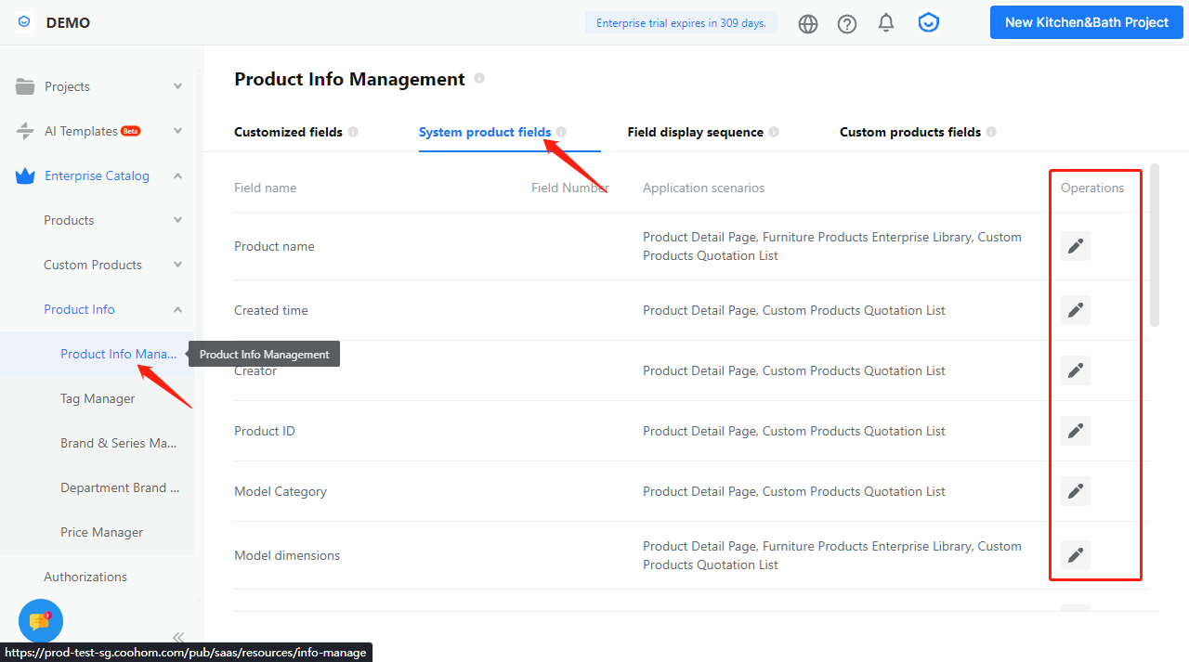Image resolution: width=1189 pixels, height=662 pixels.
Task: Click edit icon in Product ID row
Action: coord(1075,431)
